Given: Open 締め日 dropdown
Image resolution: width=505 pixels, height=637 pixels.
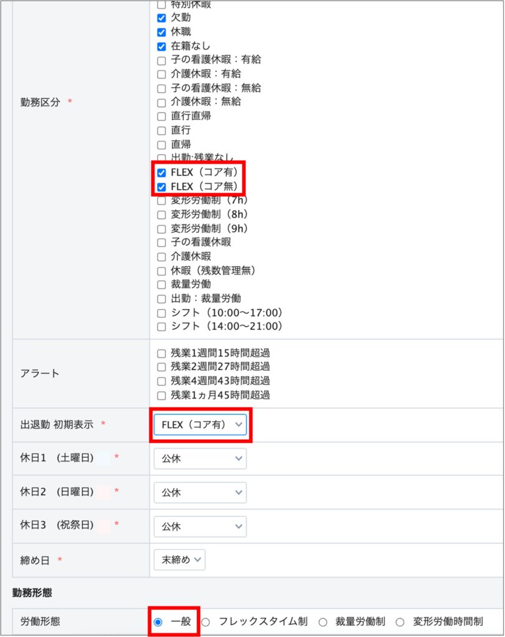Looking at the screenshot, I should tap(179, 560).
